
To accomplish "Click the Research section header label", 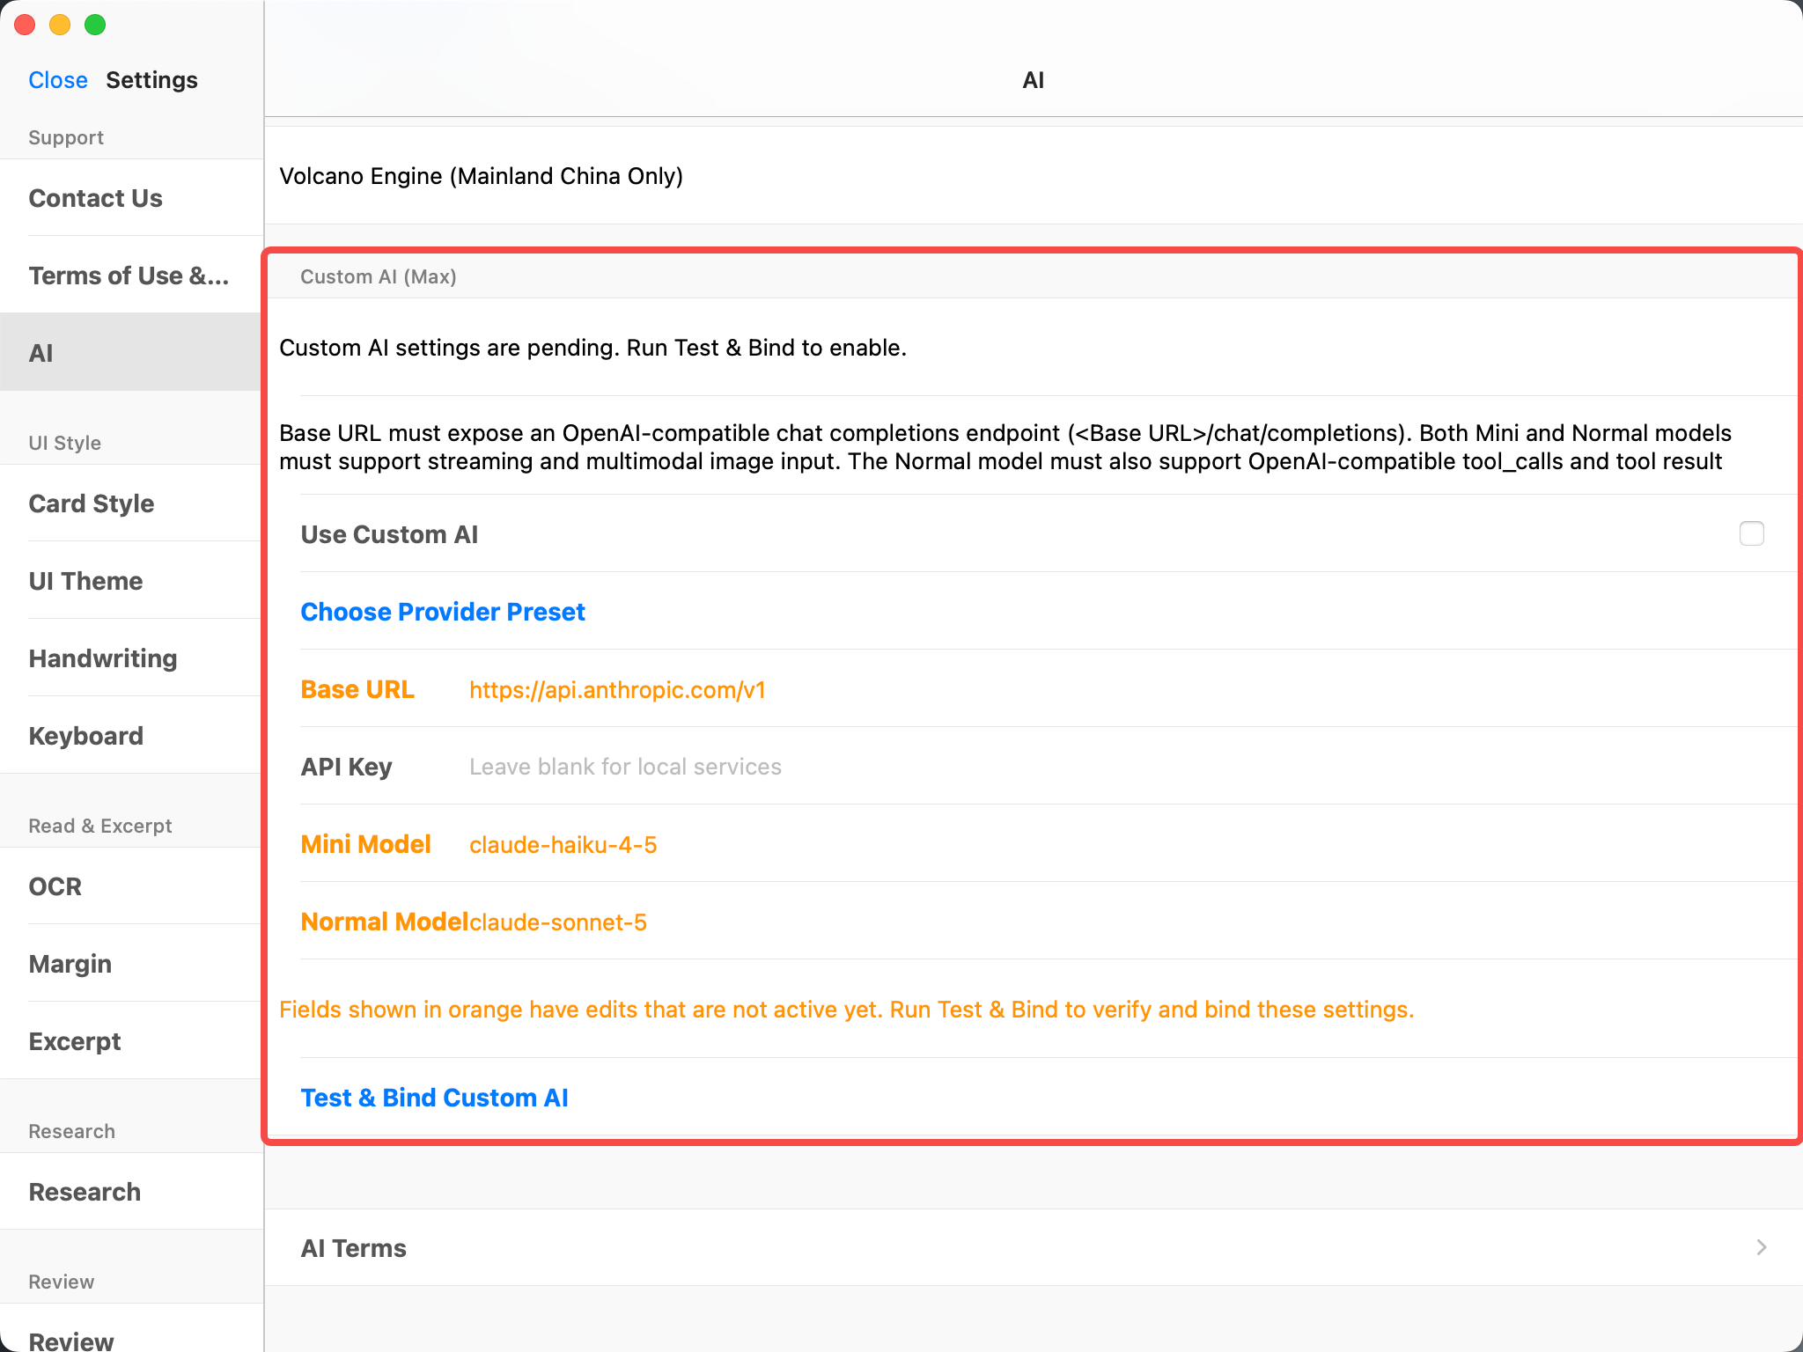I will 71,1131.
